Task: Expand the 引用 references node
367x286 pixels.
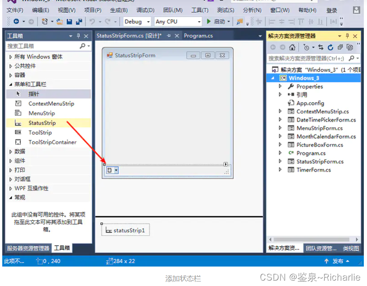Action: click(x=280, y=95)
